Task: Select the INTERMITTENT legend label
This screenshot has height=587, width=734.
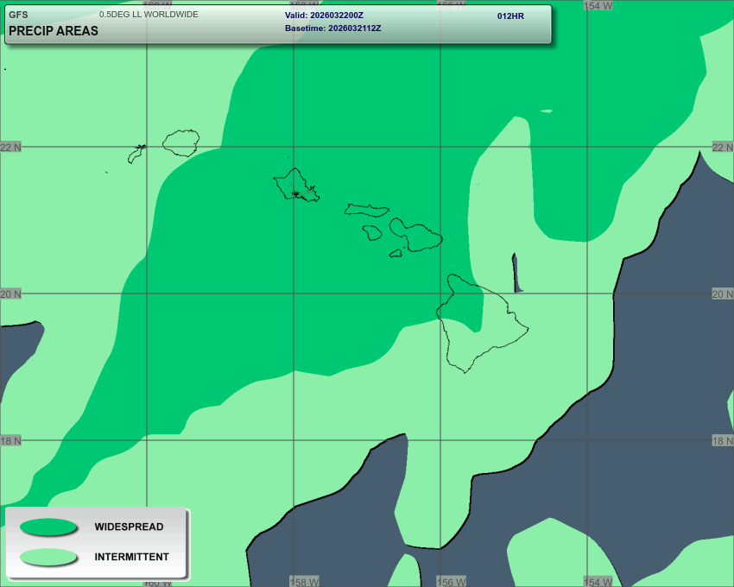Action: pyautogui.click(x=131, y=557)
